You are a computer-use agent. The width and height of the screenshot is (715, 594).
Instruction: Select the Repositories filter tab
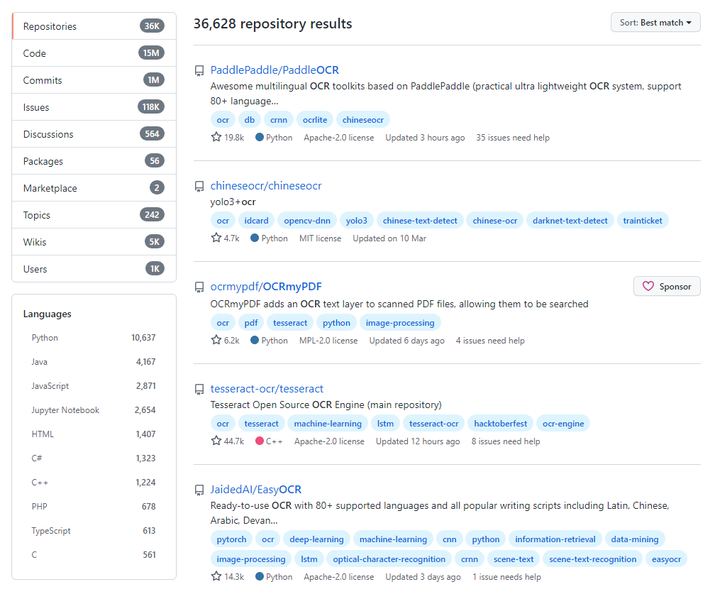click(94, 26)
